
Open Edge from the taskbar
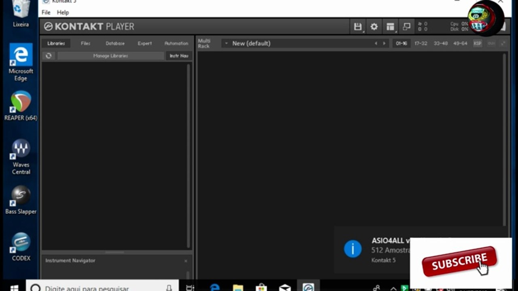point(215,287)
